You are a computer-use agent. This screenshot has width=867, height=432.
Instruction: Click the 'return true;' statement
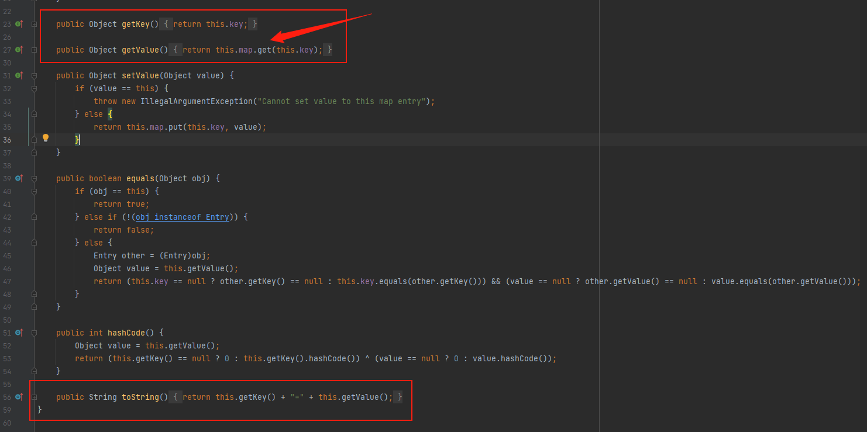(122, 204)
